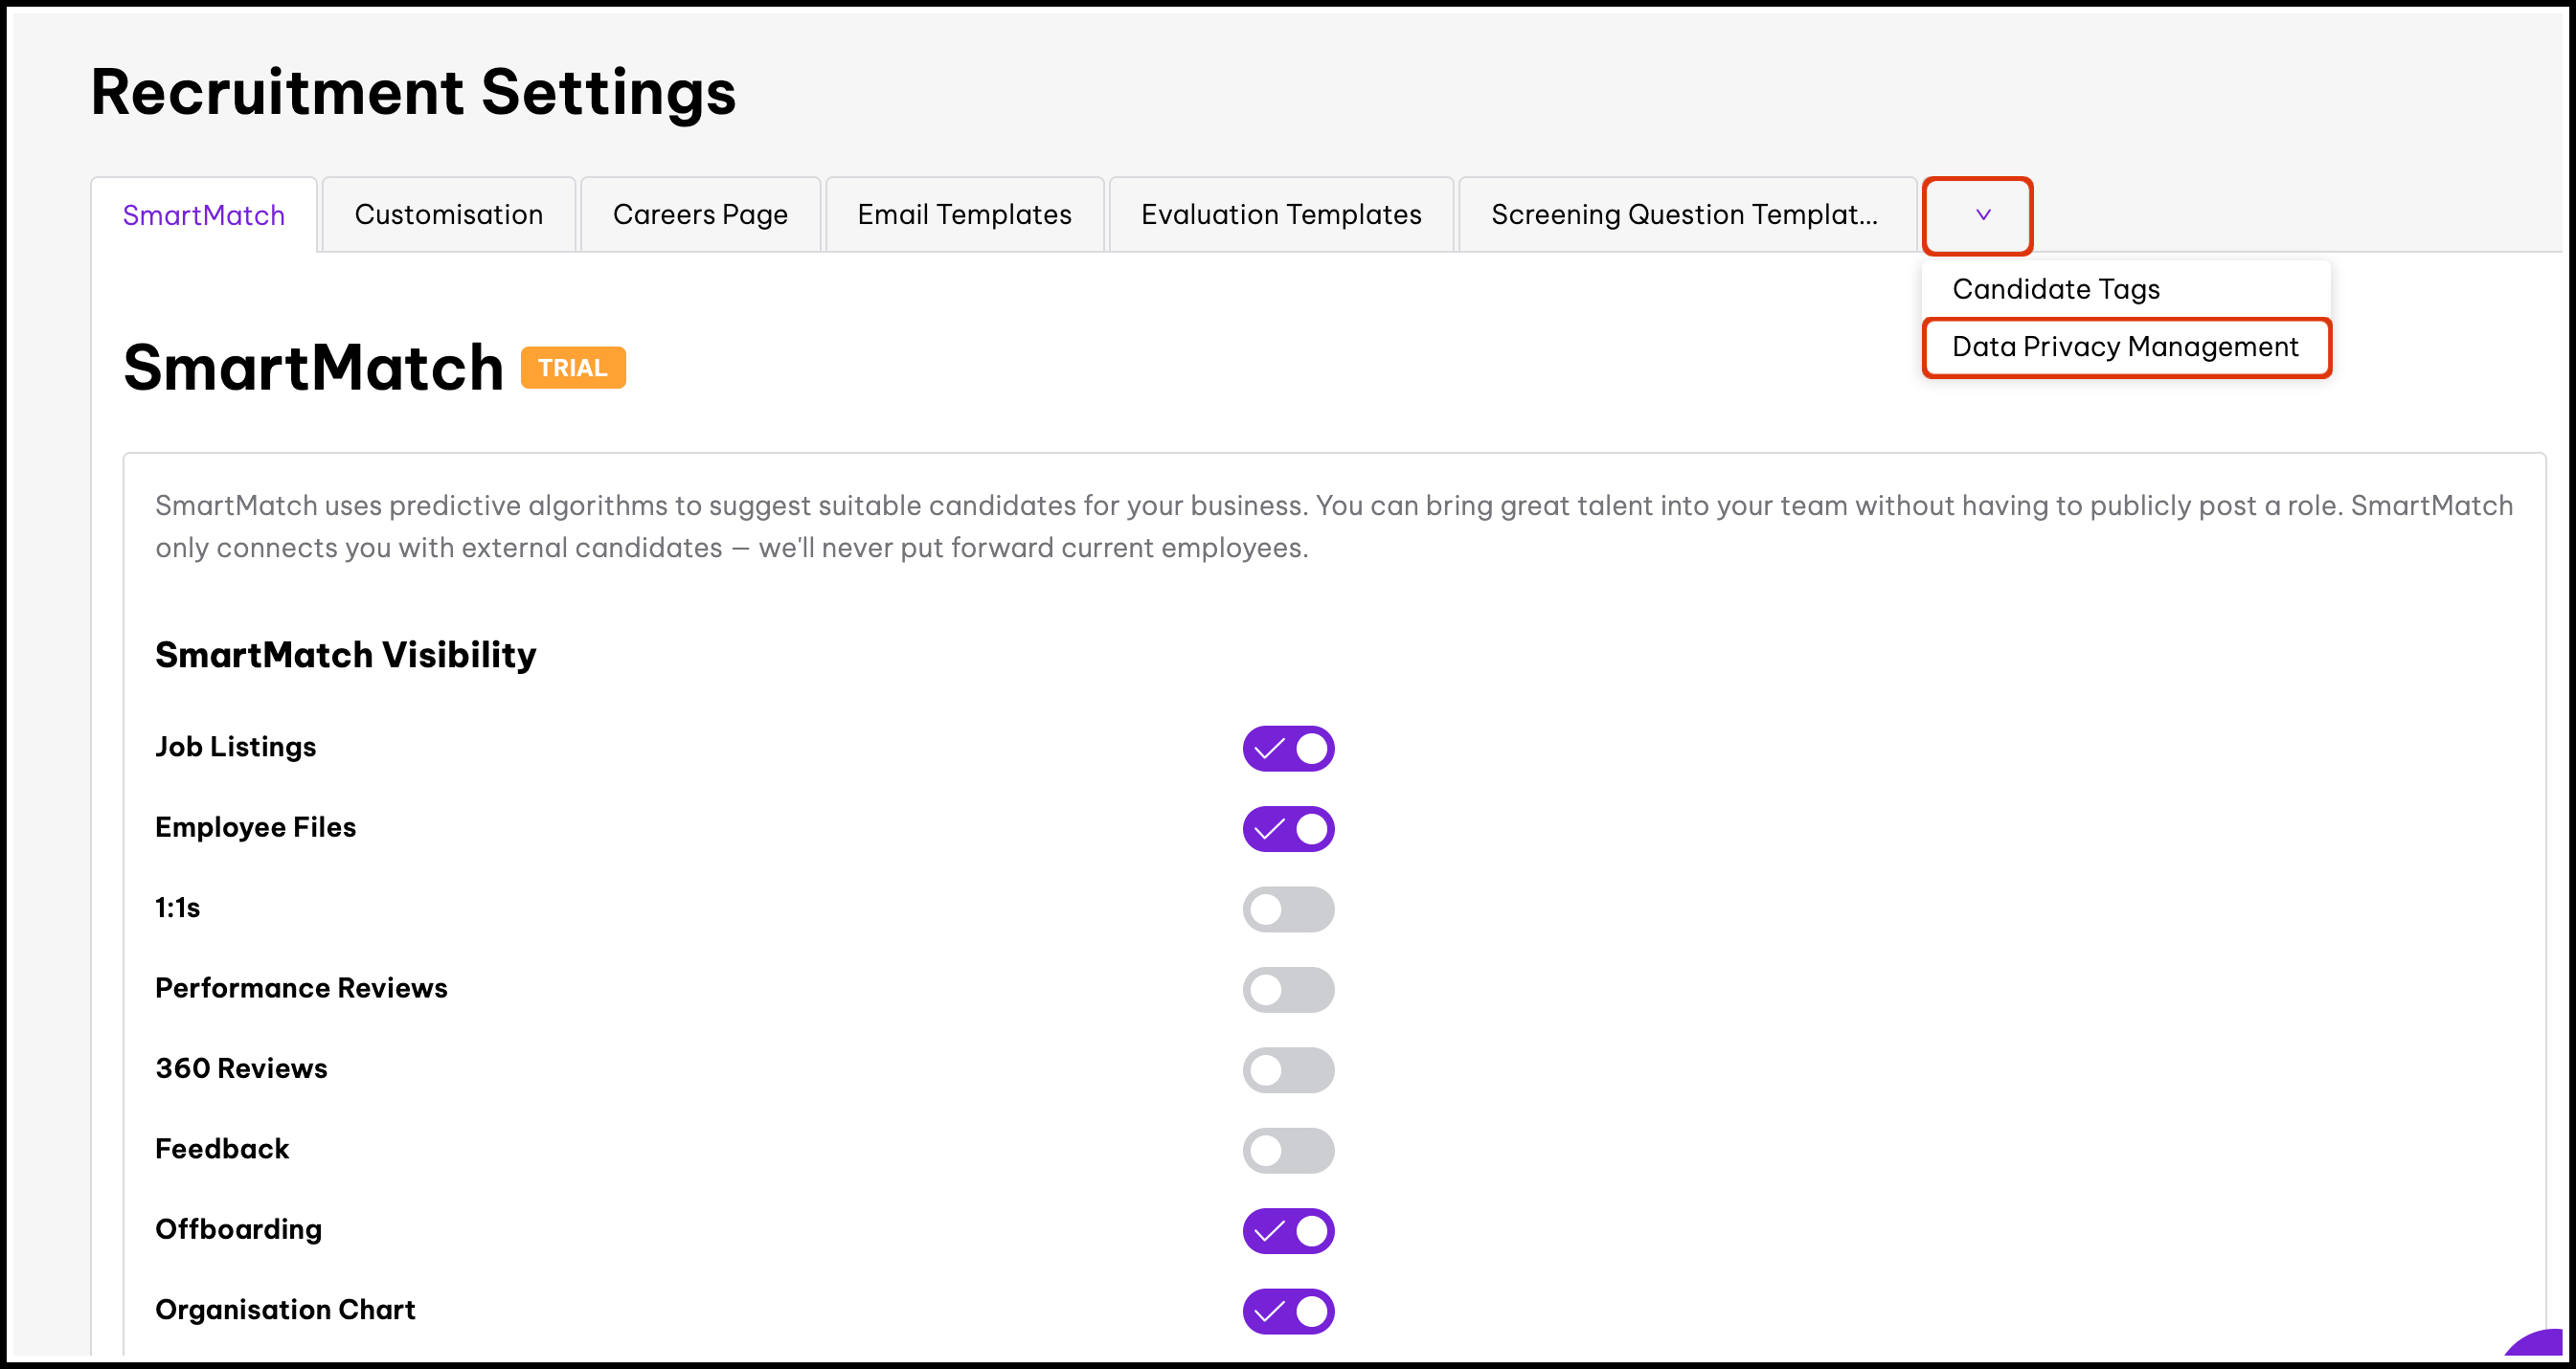Turn off Employee Files toggle
Image resolution: width=2576 pixels, height=1369 pixels.
click(1288, 829)
